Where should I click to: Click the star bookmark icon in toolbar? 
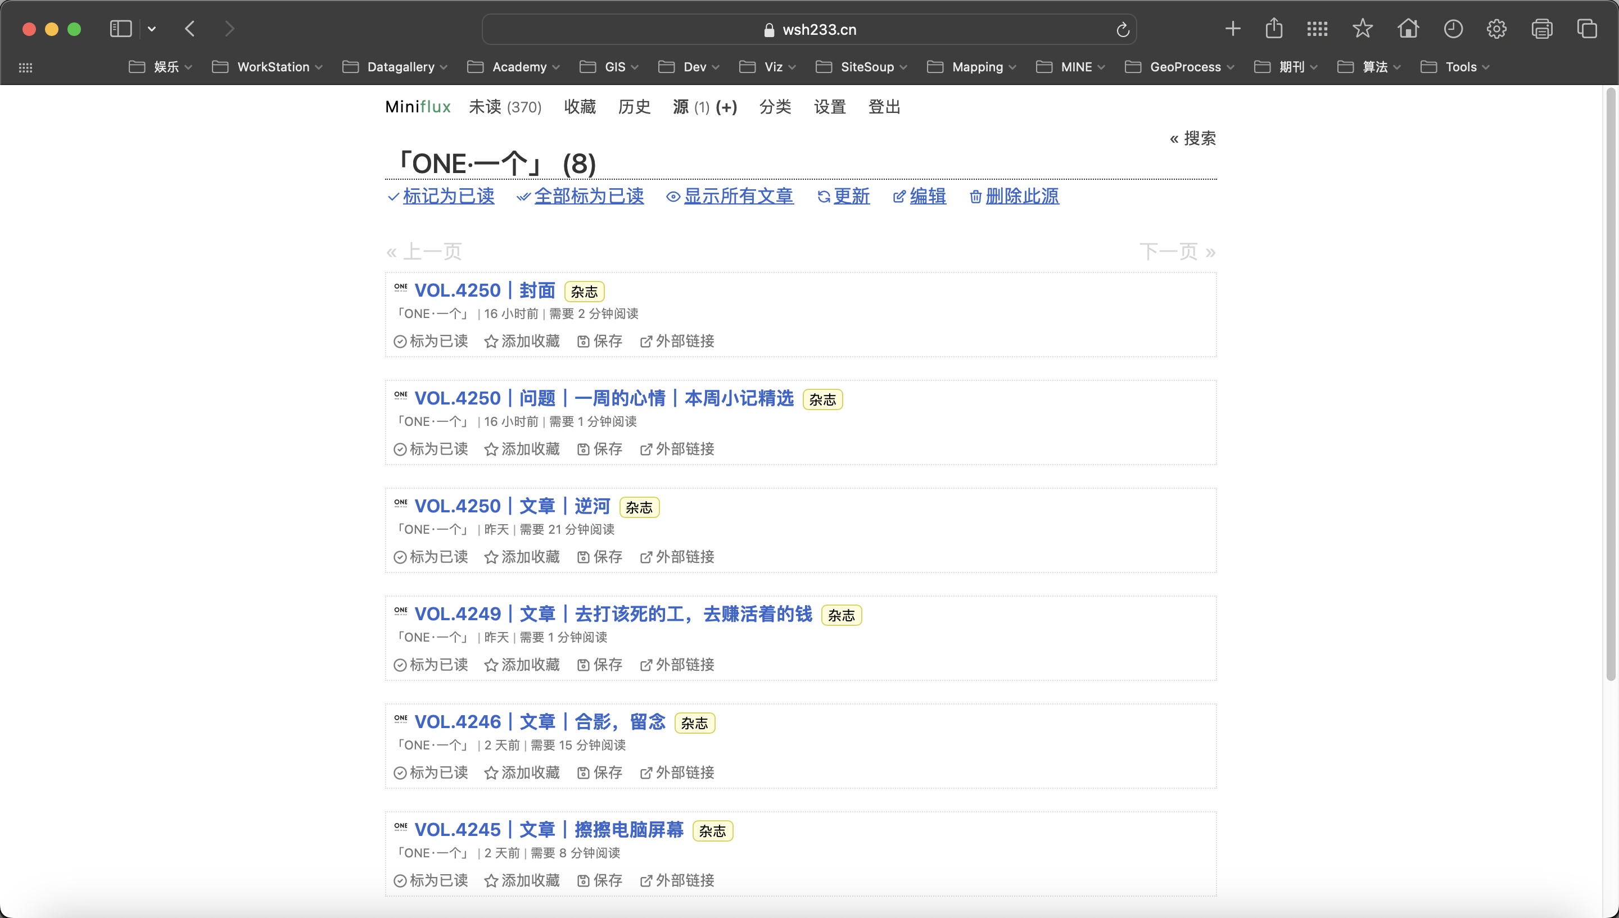click(x=1362, y=29)
